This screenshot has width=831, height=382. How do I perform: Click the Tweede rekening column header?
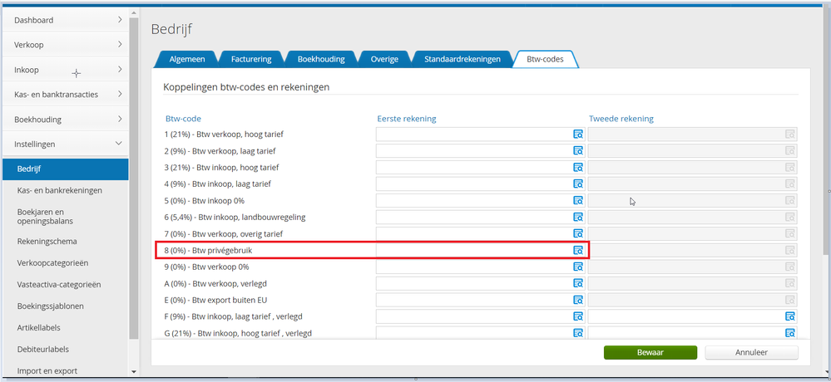tap(621, 119)
